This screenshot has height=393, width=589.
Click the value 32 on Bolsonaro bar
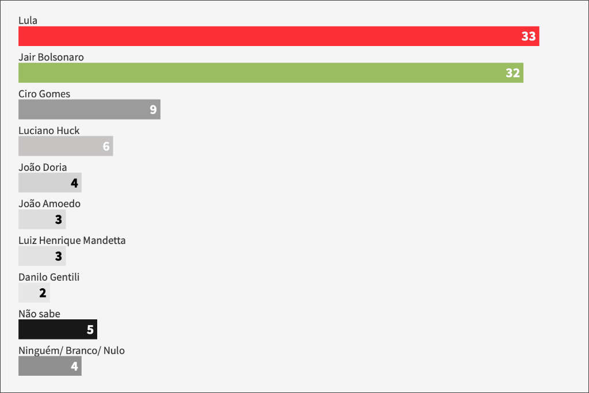(x=512, y=73)
